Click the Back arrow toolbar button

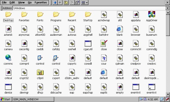click(55, 3)
